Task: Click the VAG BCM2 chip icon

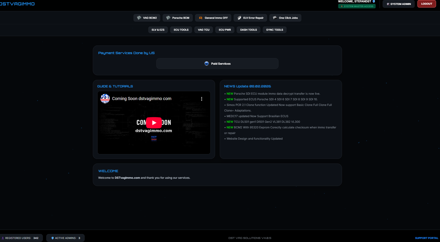Action: coord(139,18)
